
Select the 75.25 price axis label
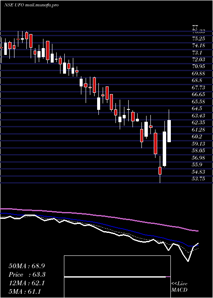coord(199,39)
